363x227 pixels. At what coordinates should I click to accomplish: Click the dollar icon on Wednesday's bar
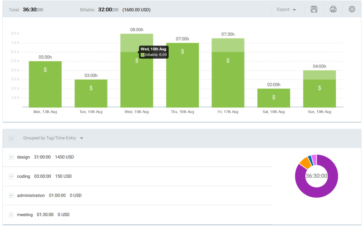137,61
